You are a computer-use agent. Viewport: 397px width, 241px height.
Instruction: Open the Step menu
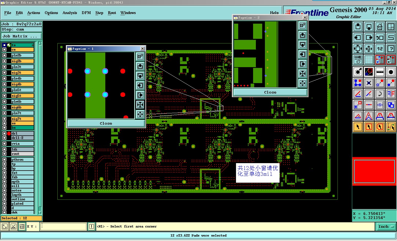click(x=99, y=13)
